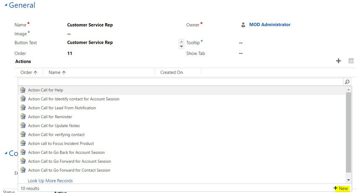Select Action Call for Lead From Notification
357x193 pixels.
click(62, 108)
